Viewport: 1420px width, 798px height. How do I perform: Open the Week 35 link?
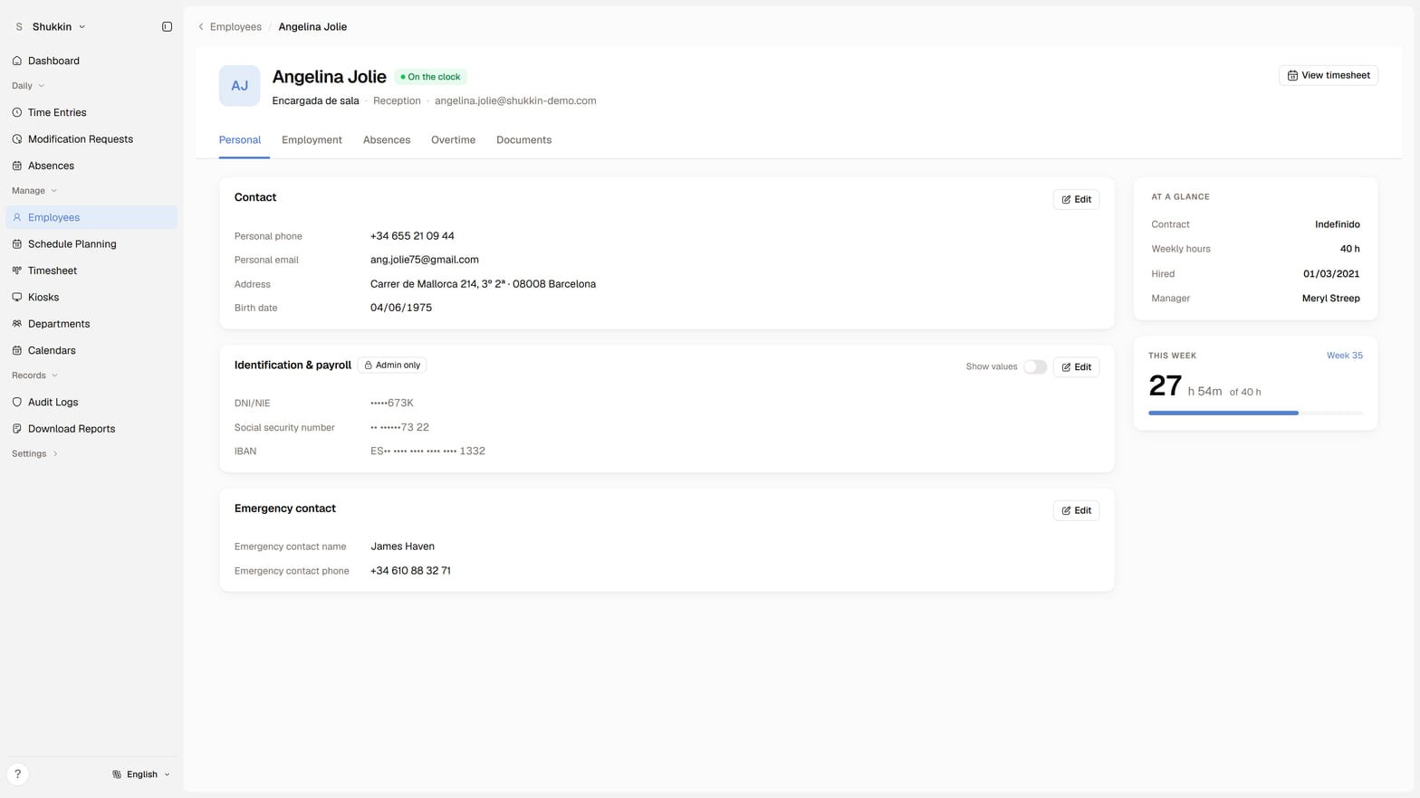click(1345, 356)
